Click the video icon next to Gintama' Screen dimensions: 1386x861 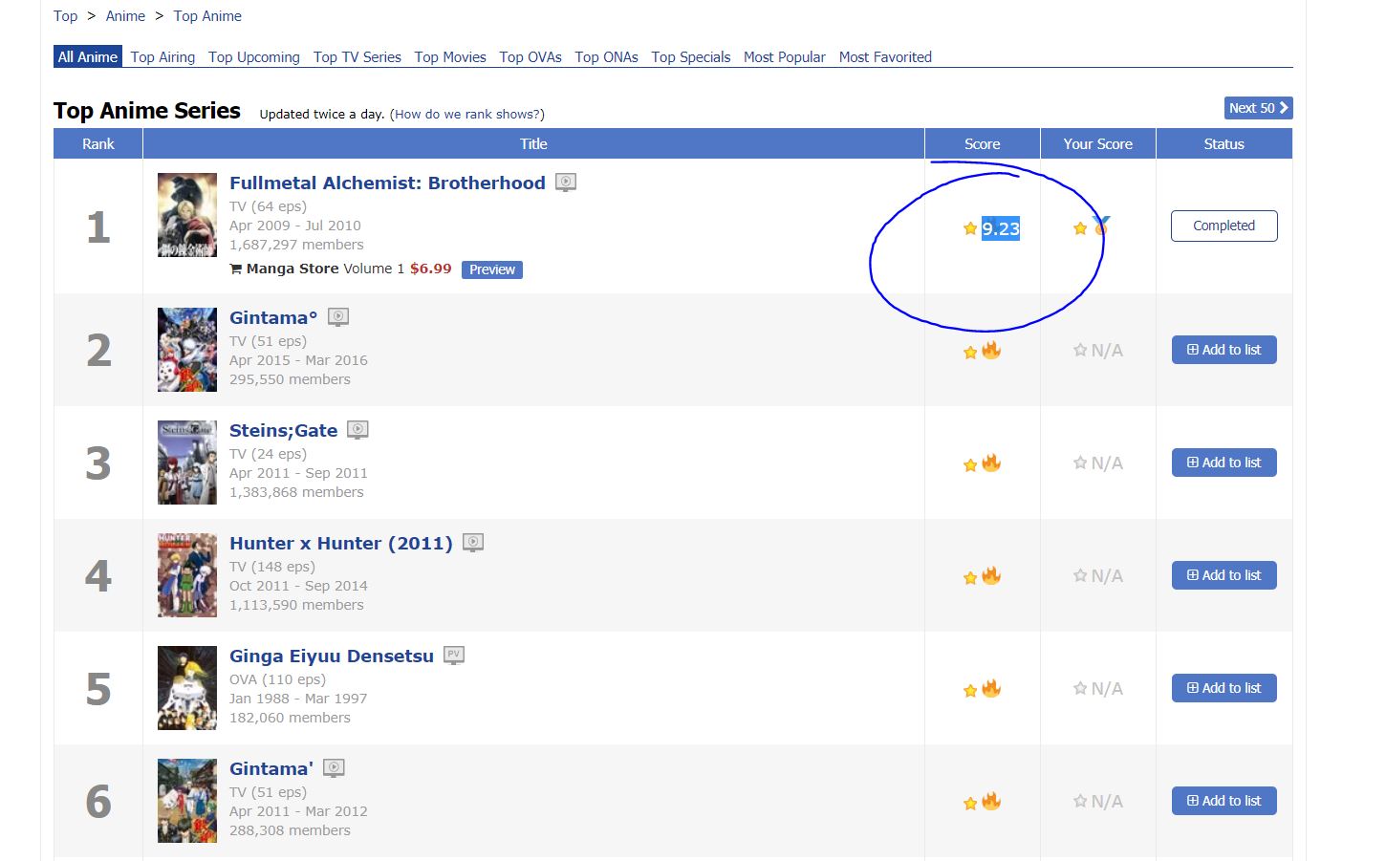(x=334, y=767)
